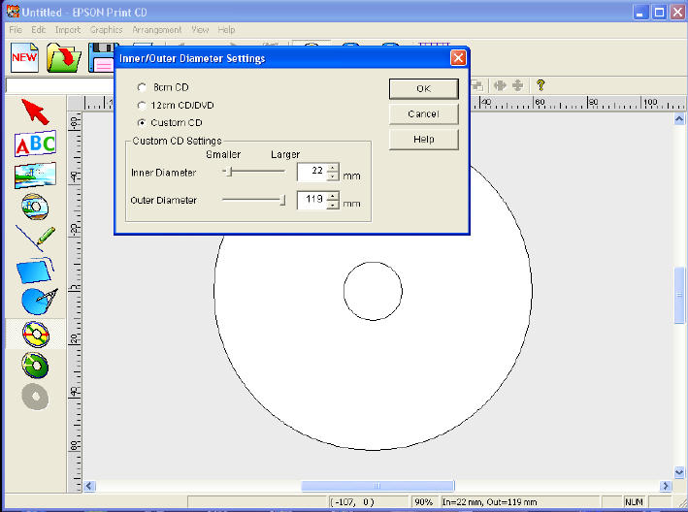Image resolution: width=688 pixels, height=512 pixels.
Task: Open the View menu
Action: click(x=200, y=30)
